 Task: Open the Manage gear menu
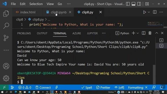click(x=6, y=78)
